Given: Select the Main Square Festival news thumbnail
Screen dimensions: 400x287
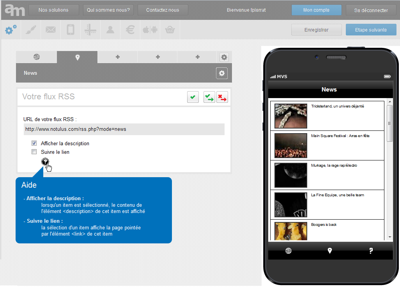Looking at the screenshot, I should pyautogui.click(x=290, y=145).
